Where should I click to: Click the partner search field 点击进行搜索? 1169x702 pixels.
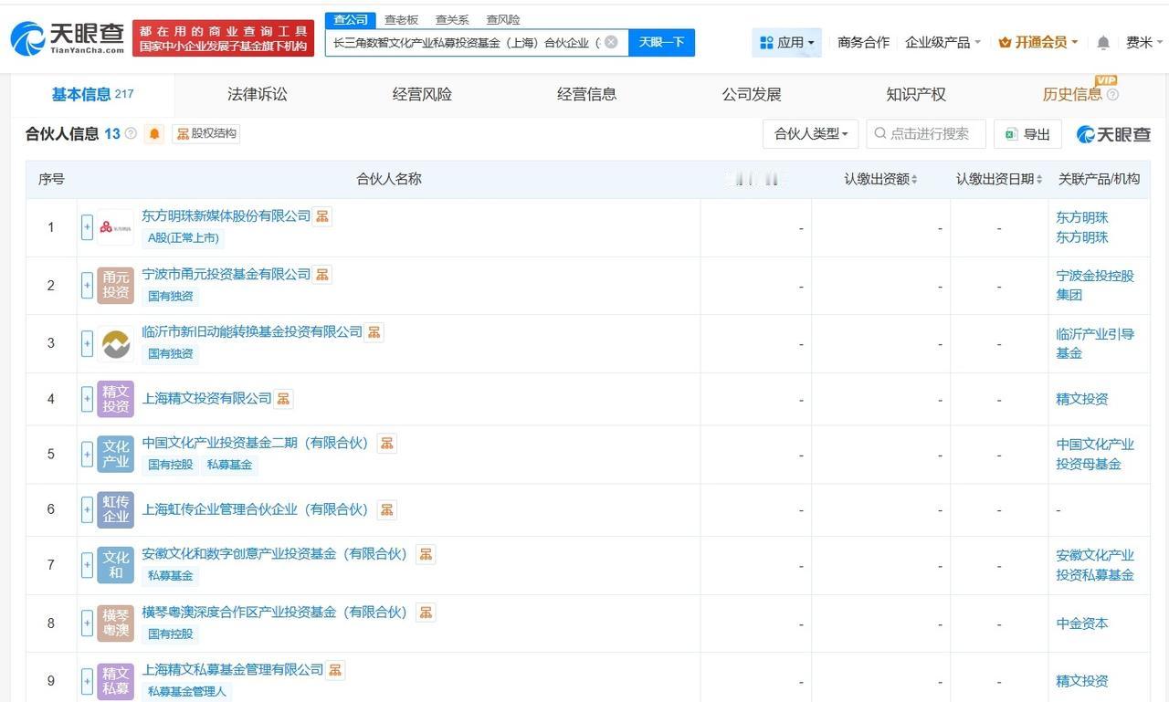pyautogui.click(x=926, y=134)
